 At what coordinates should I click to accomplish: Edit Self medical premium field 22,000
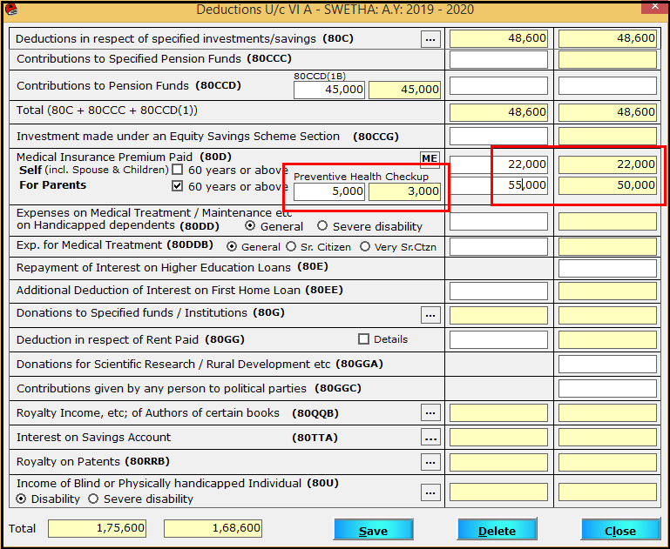498,164
